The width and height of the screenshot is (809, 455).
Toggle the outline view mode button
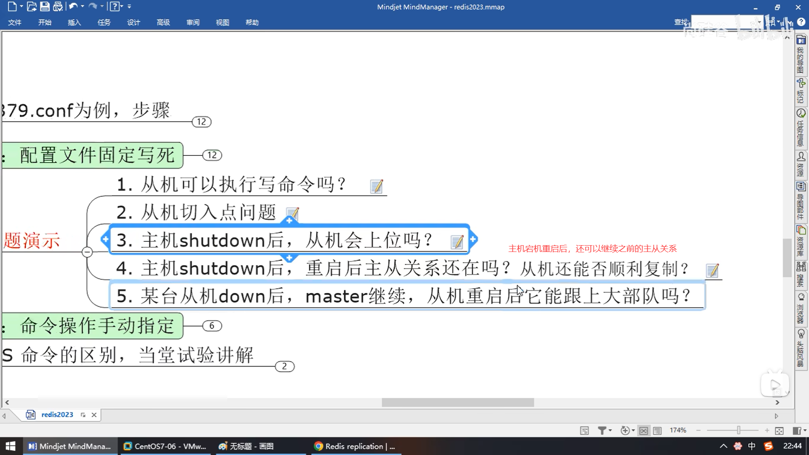(657, 431)
